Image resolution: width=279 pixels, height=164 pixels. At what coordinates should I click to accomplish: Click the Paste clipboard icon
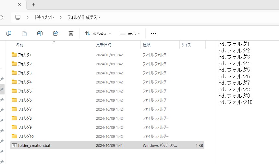point(24,33)
